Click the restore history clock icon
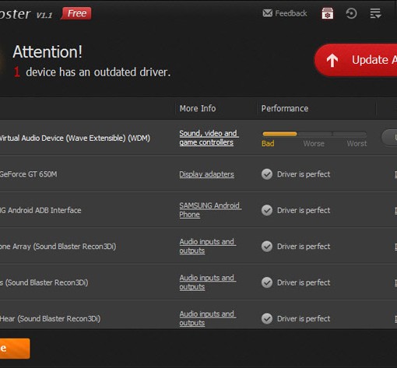The width and height of the screenshot is (397, 368). coord(351,13)
